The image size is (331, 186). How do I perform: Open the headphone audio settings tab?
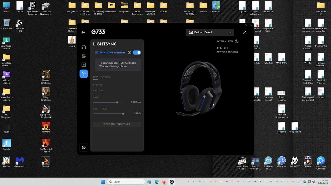[84, 47]
